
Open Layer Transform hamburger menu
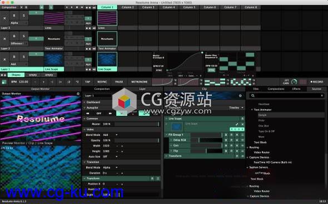(x=158, y=178)
